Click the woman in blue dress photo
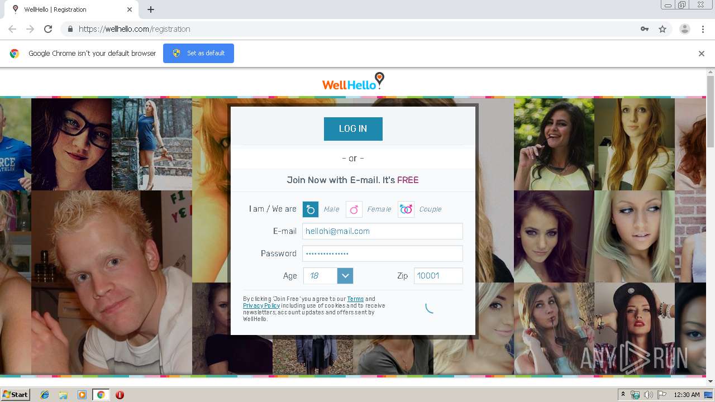Image resolution: width=715 pixels, height=402 pixels. pos(152,144)
